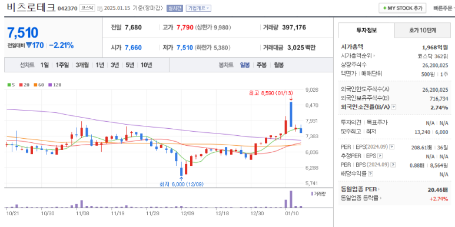Click the 실시간 button
This screenshot has height=227, width=455.
175,8
